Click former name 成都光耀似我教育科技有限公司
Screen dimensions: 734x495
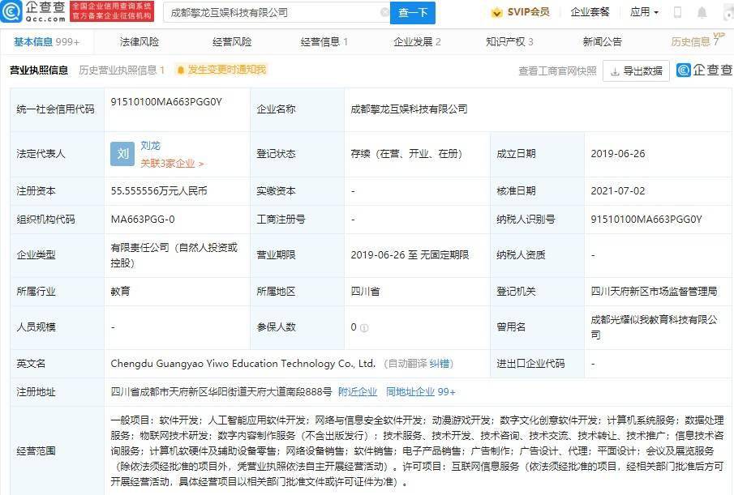654,327
